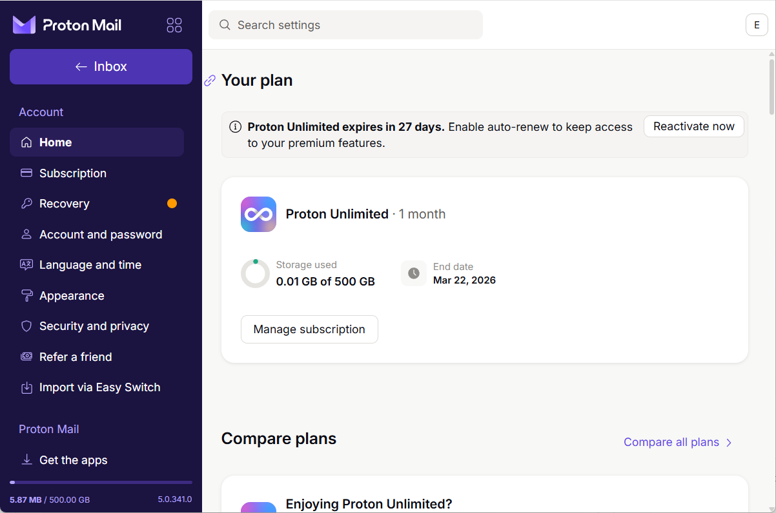
Task: Open Import via Easy Switch
Action: click(99, 387)
